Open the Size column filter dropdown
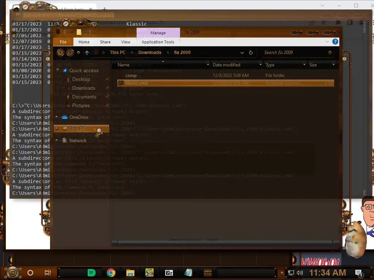This screenshot has width=374, height=280. pos(333,65)
